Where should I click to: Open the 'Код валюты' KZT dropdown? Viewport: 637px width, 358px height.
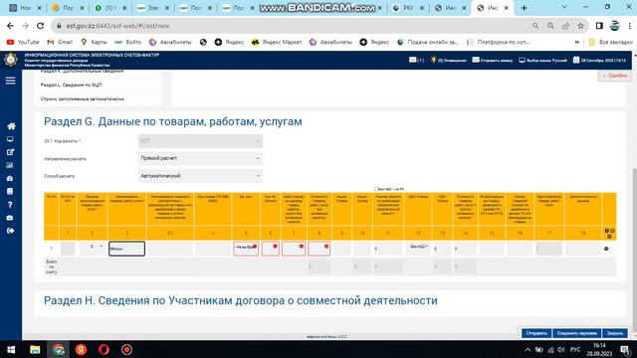coord(200,141)
